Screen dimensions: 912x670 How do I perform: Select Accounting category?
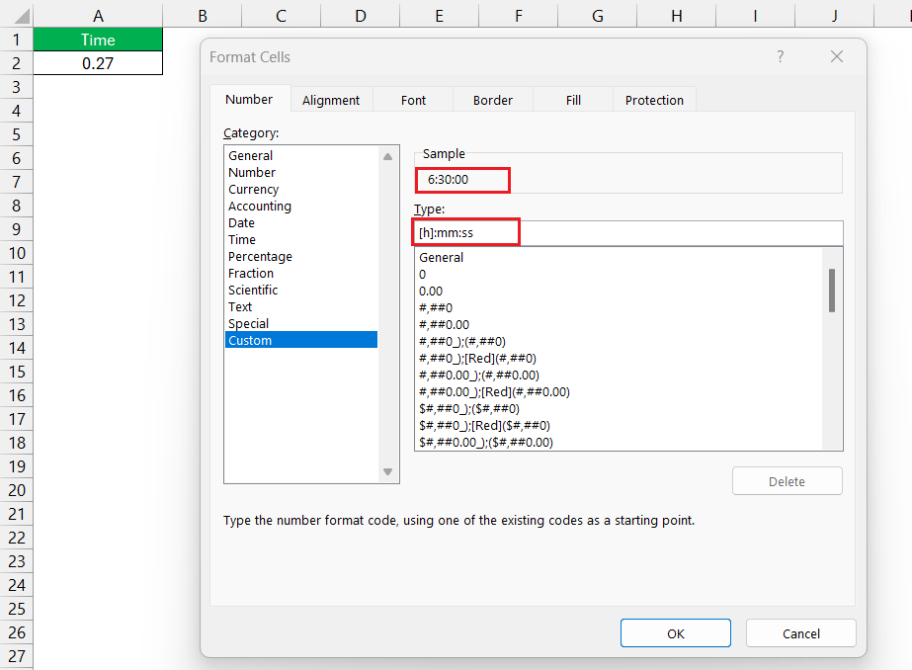pyautogui.click(x=301, y=206)
